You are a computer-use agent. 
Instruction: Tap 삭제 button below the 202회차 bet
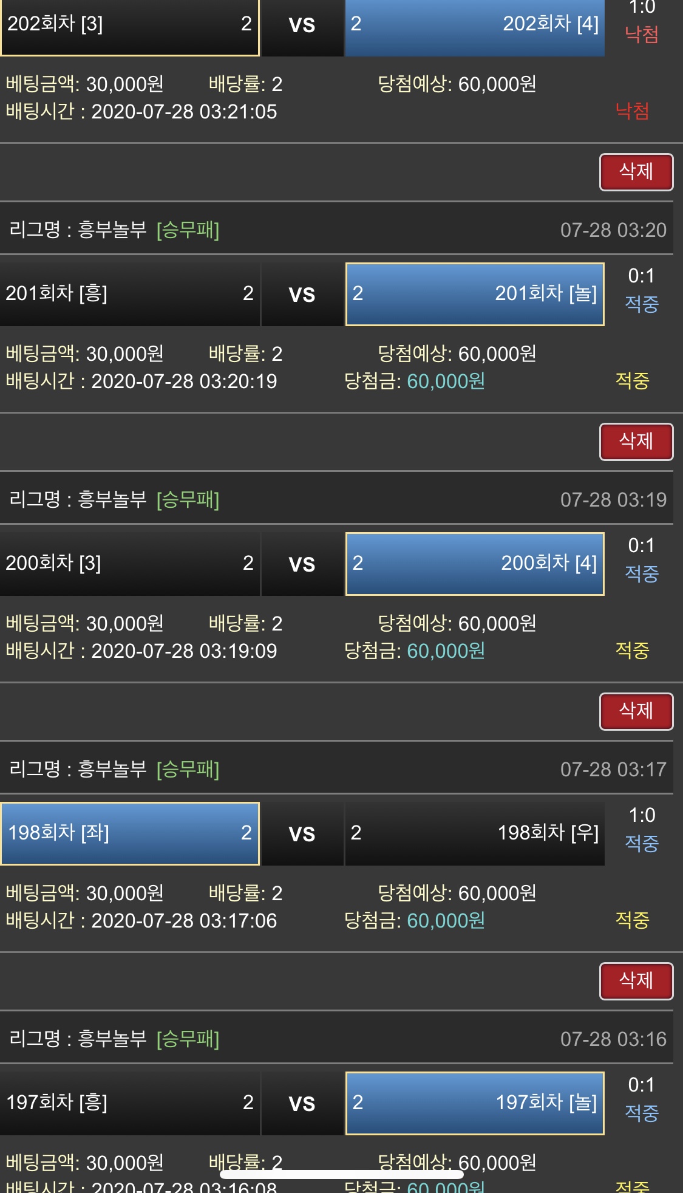pyautogui.click(x=636, y=172)
